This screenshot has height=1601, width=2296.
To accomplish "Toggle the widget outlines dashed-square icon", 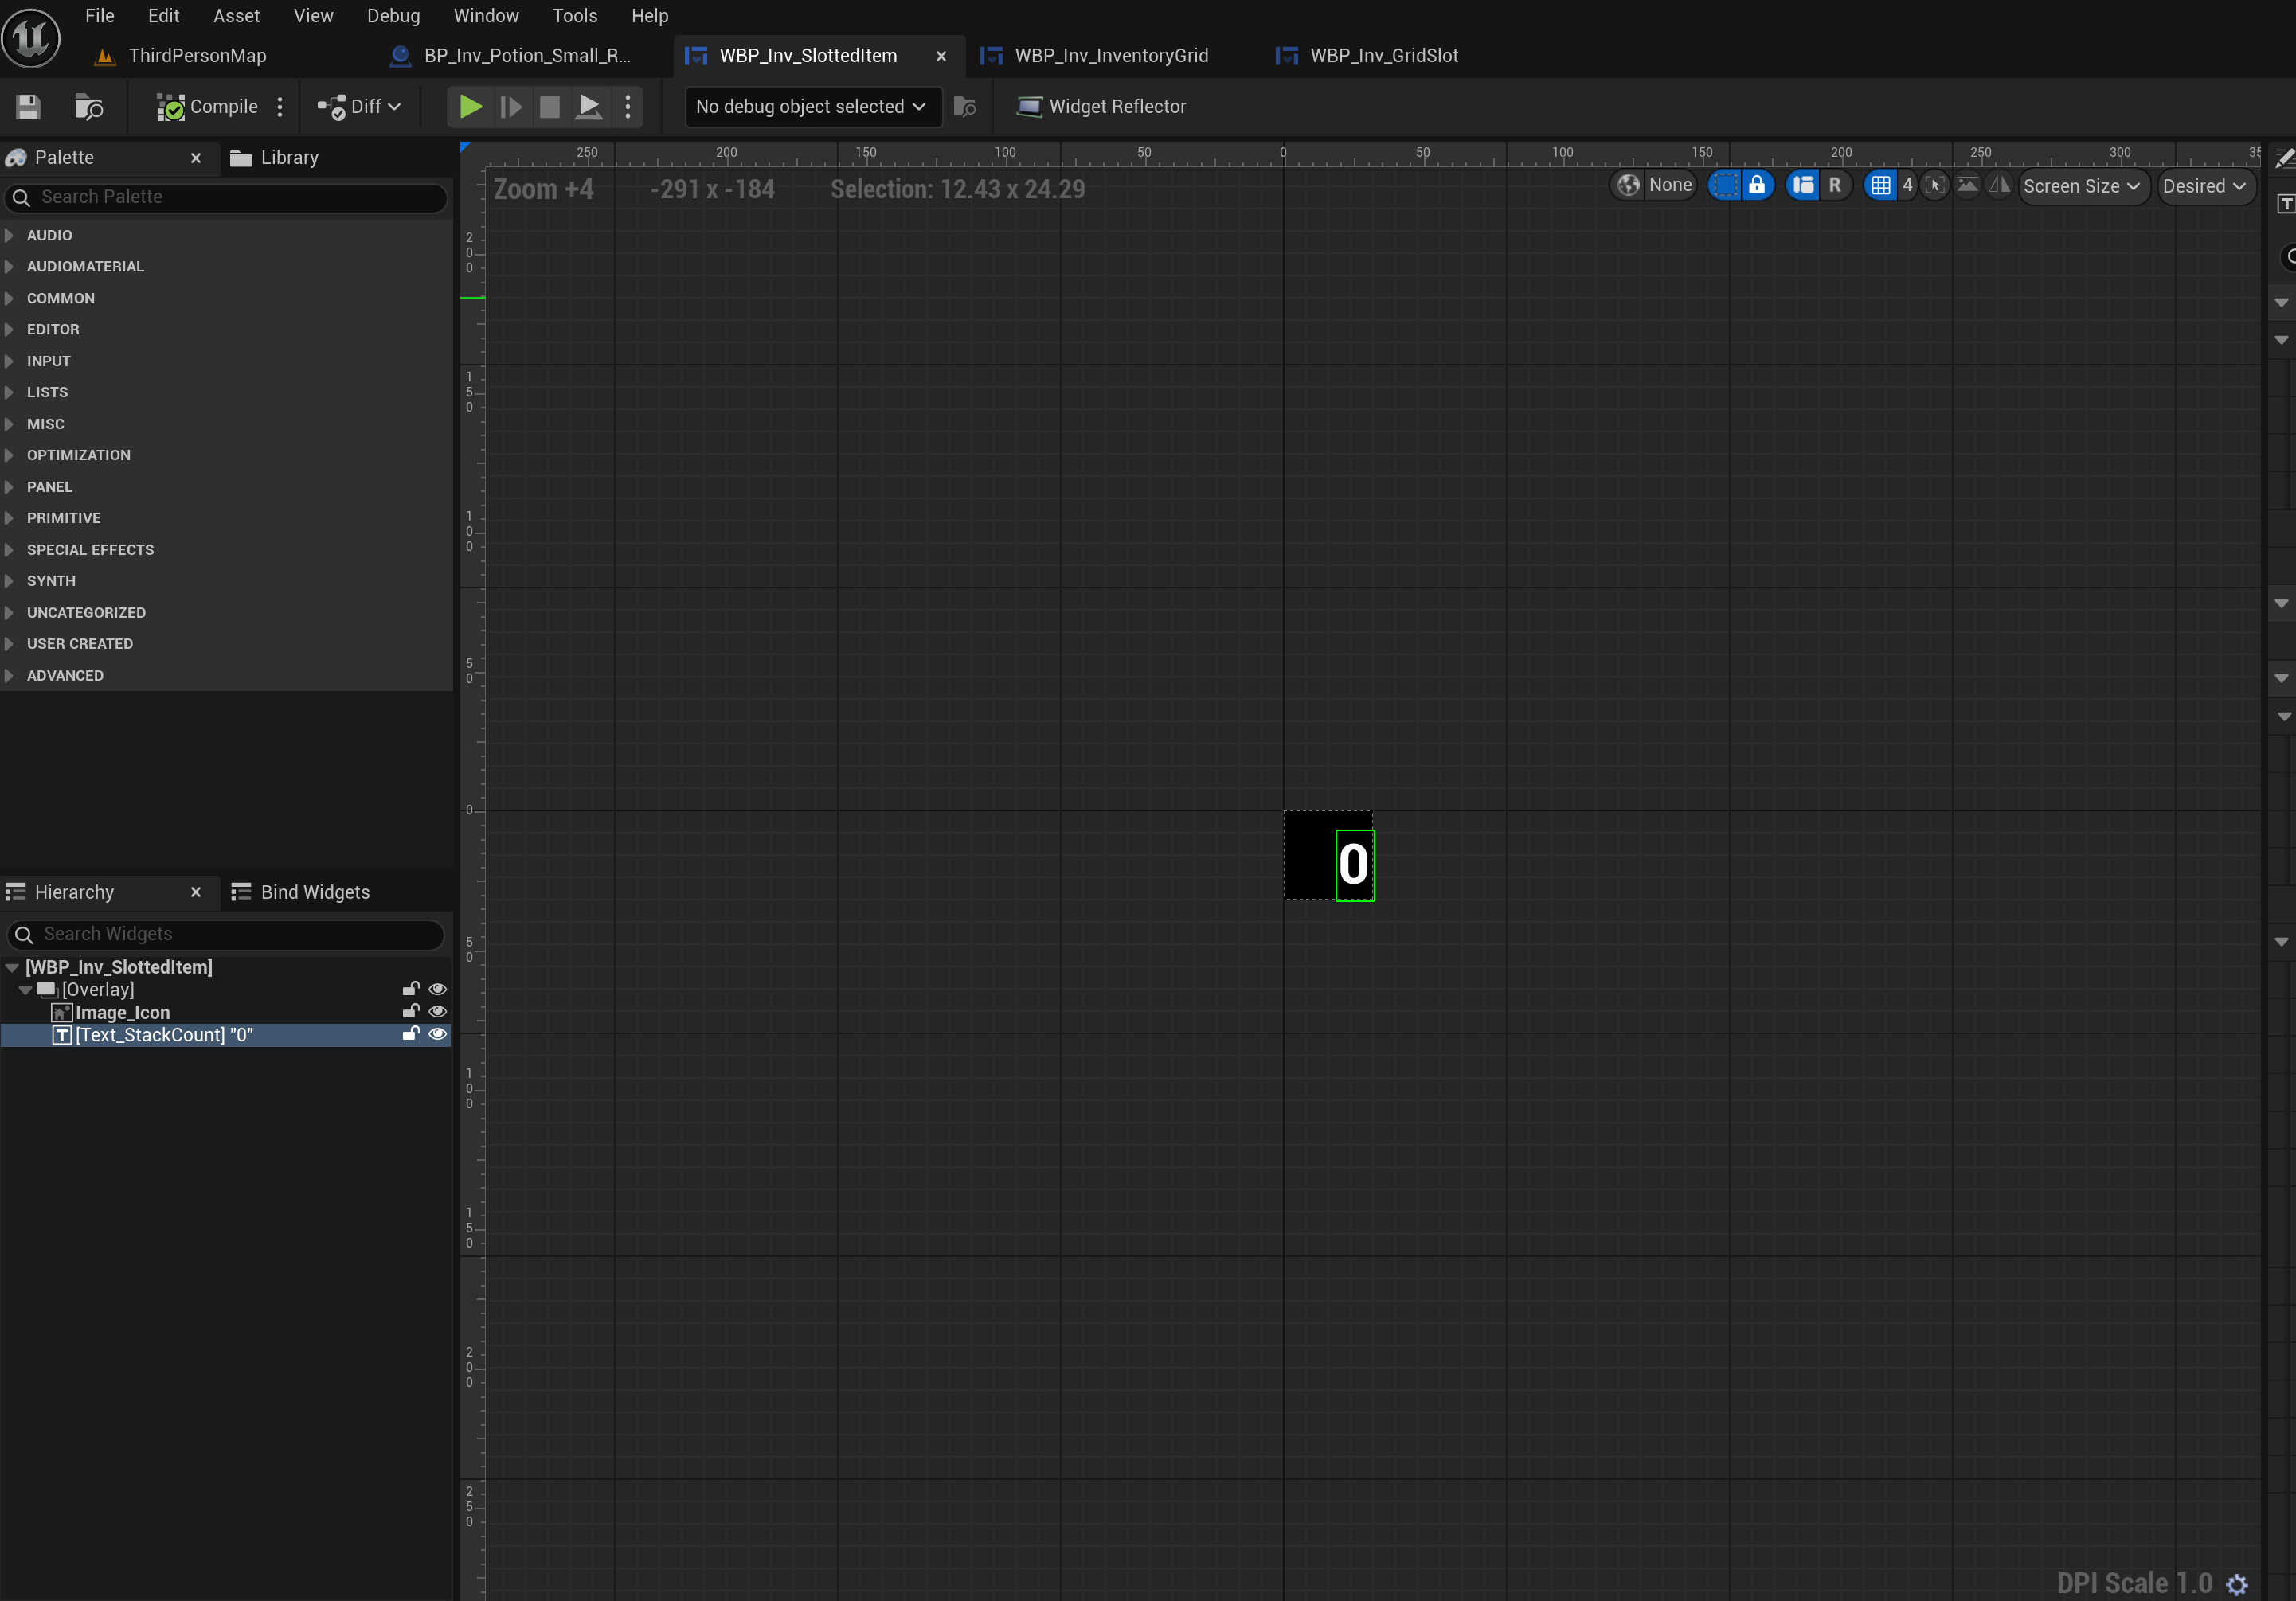I will tap(1725, 185).
